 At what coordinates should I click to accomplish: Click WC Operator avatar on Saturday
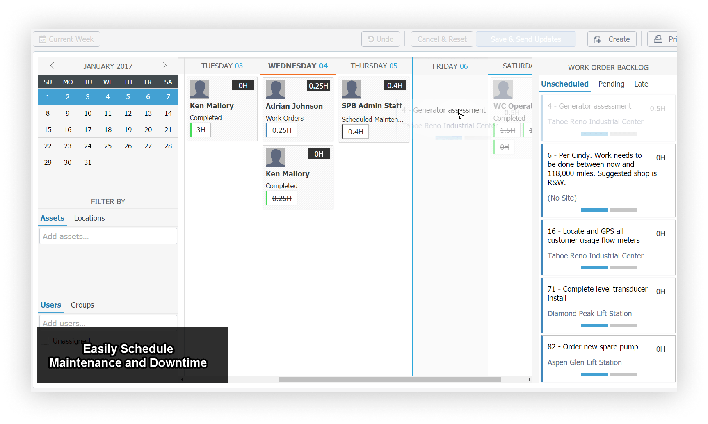click(x=503, y=89)
